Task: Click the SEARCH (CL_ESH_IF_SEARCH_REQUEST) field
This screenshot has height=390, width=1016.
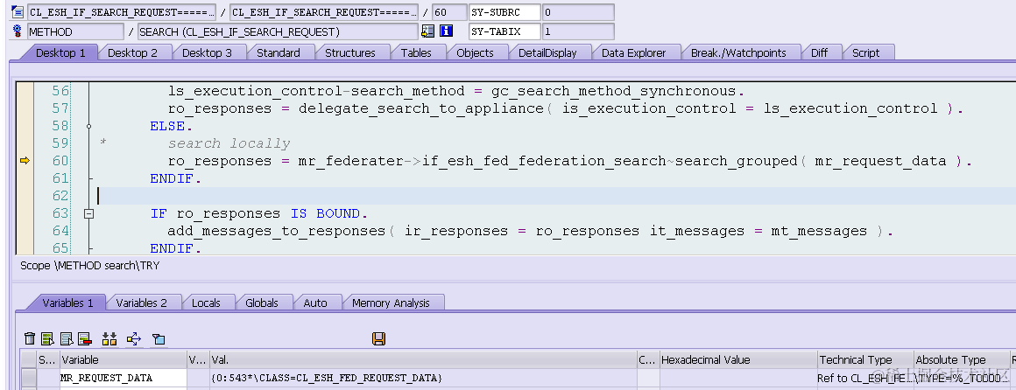Action: coord(278,31)
